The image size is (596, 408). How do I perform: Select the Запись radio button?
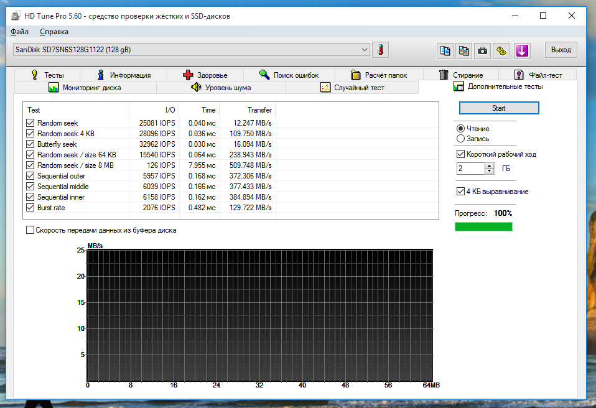point(460,139)
